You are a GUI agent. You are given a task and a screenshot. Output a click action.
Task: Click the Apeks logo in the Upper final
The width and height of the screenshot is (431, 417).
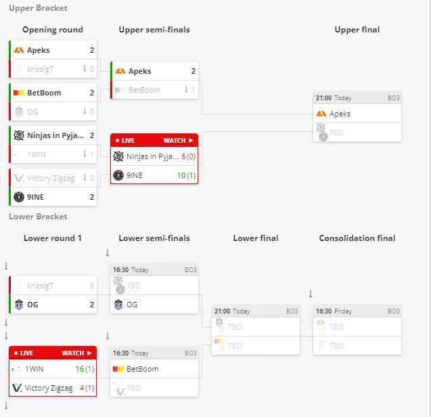321,114
